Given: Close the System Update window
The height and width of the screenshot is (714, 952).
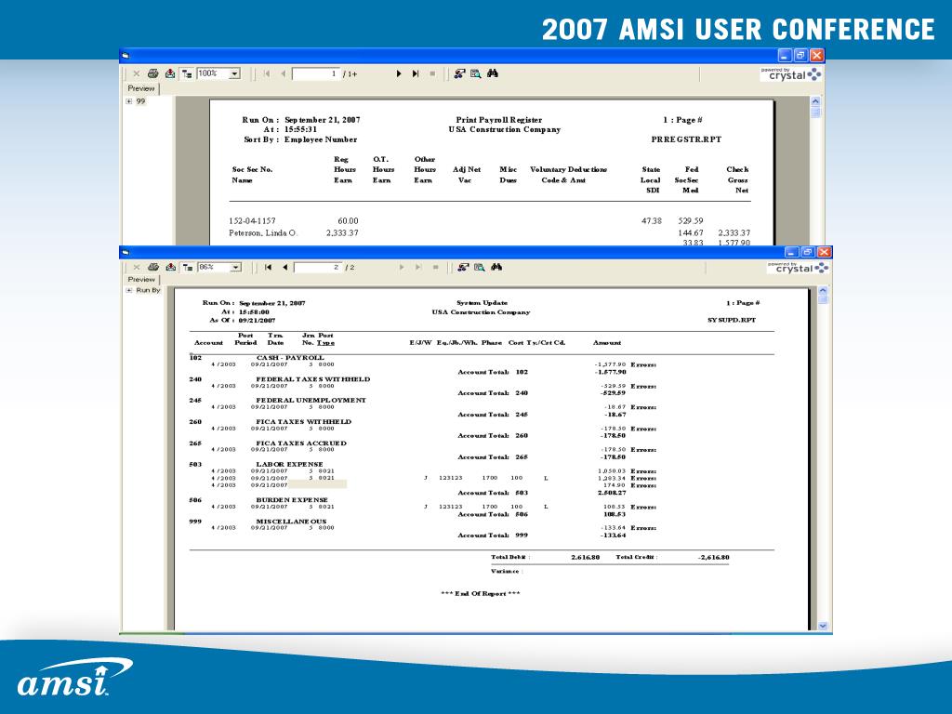Looking at the screenshot, I should coord(824,252).
